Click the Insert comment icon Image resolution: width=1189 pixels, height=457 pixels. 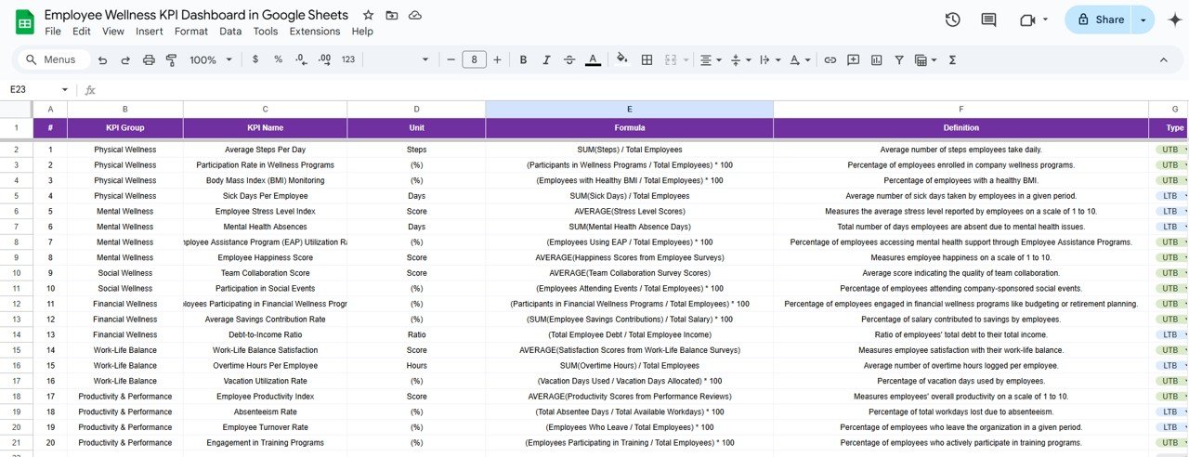pyautogui.click(x=854, y=59)
